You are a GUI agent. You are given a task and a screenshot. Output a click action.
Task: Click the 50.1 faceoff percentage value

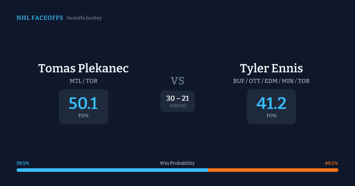[x=83, y=103]
